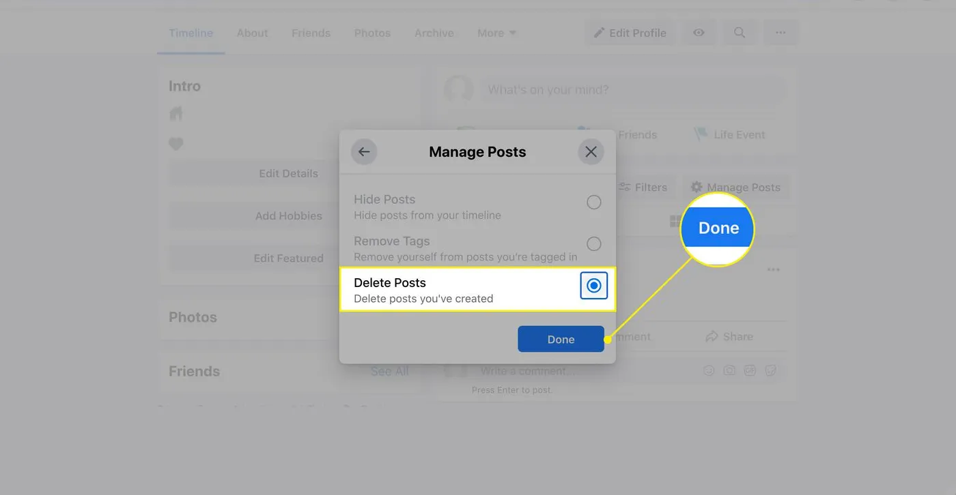Click the View As eye icon

tap(699, 33)
